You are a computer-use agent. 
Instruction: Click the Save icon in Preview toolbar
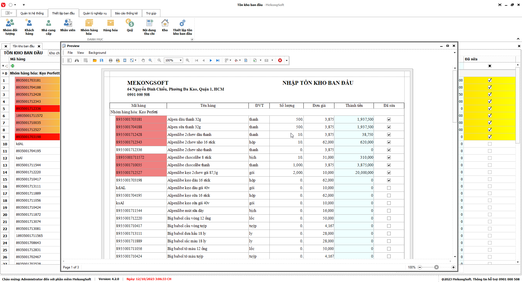(101, 60)
